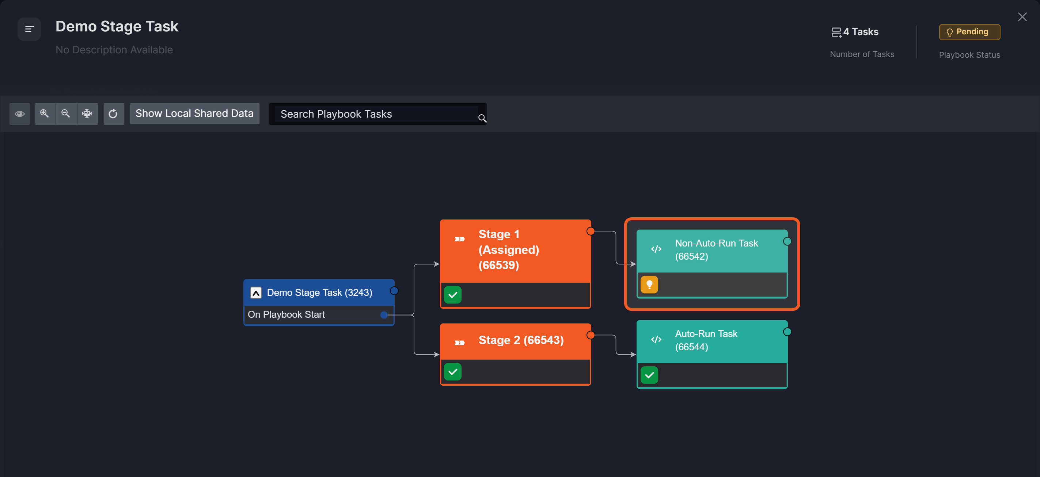The width and height of the screenshot is (1040, 477).
Task: Click the fit-to-screen icon in toolbar
Action: pos(87,114)
